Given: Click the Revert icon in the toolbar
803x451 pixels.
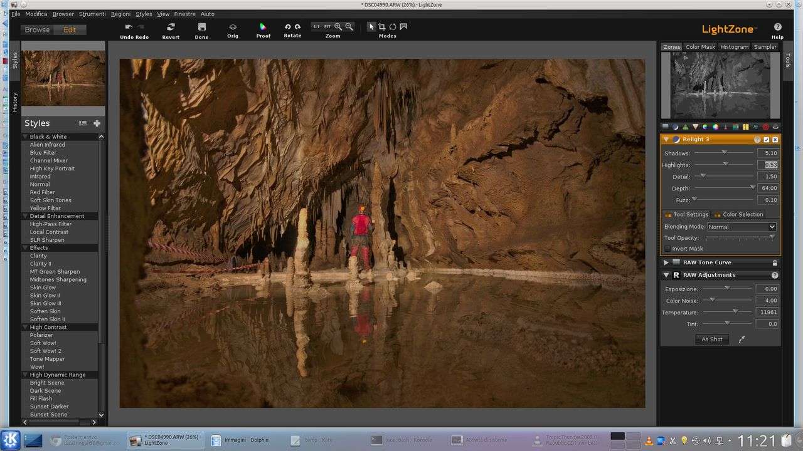Looking at the screenshot, I should click(171, 27).
